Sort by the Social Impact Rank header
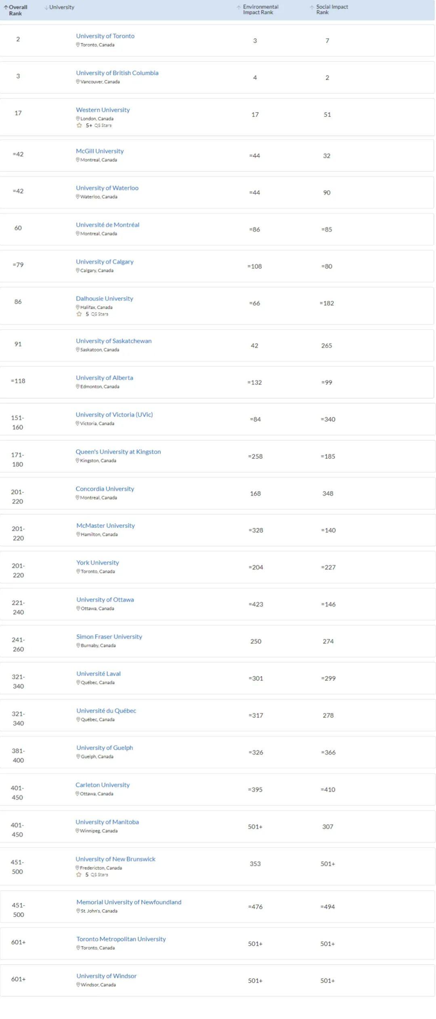 [x=332, y=10]
